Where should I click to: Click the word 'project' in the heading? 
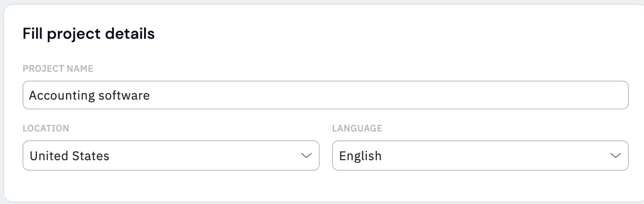74,35
